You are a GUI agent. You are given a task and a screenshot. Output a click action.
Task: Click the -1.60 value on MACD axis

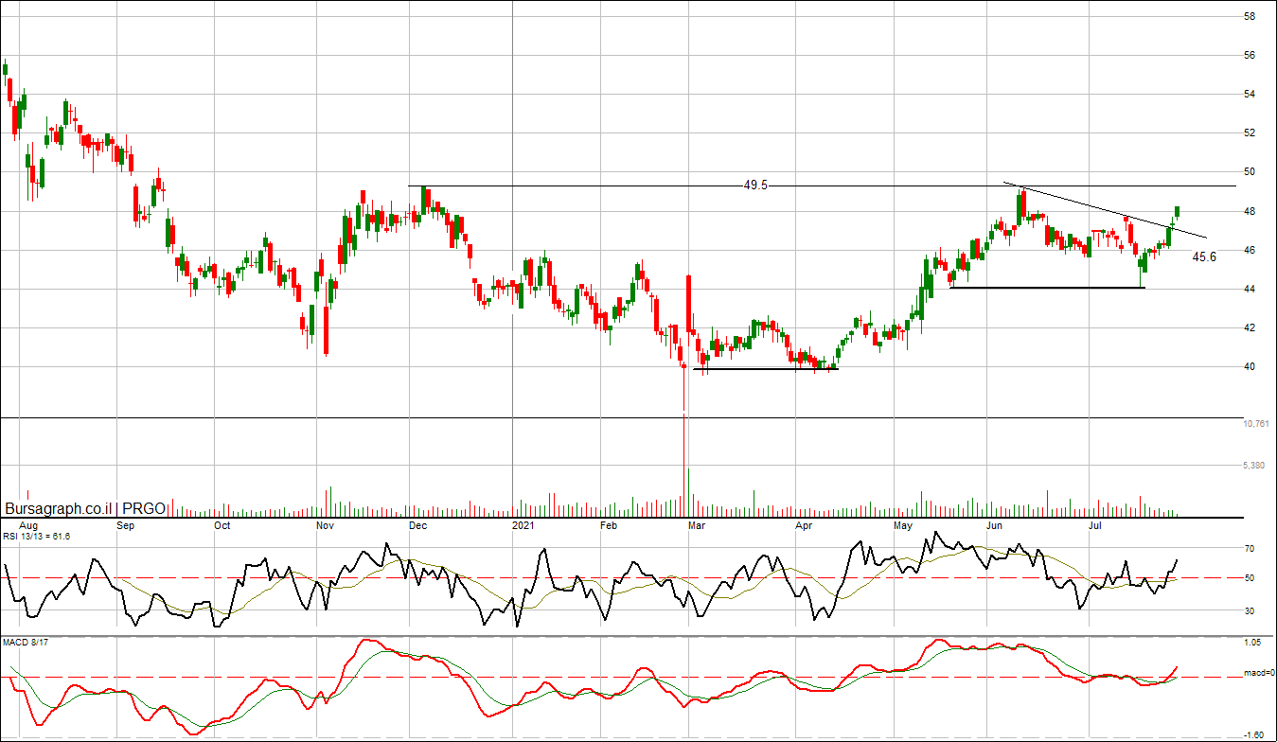click(1252, 734)
